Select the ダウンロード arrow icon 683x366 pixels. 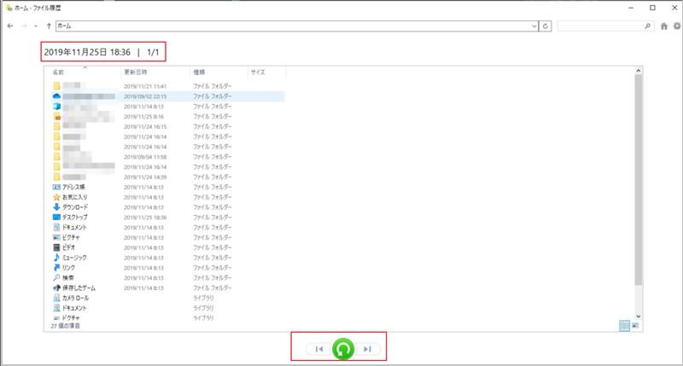[x=56, y=207]
